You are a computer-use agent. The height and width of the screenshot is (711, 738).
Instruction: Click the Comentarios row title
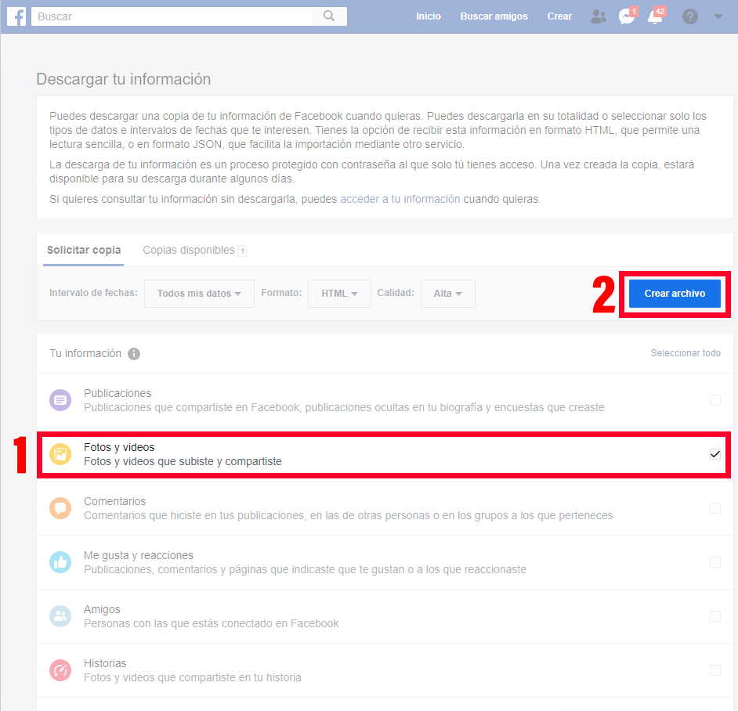point(115,501)
